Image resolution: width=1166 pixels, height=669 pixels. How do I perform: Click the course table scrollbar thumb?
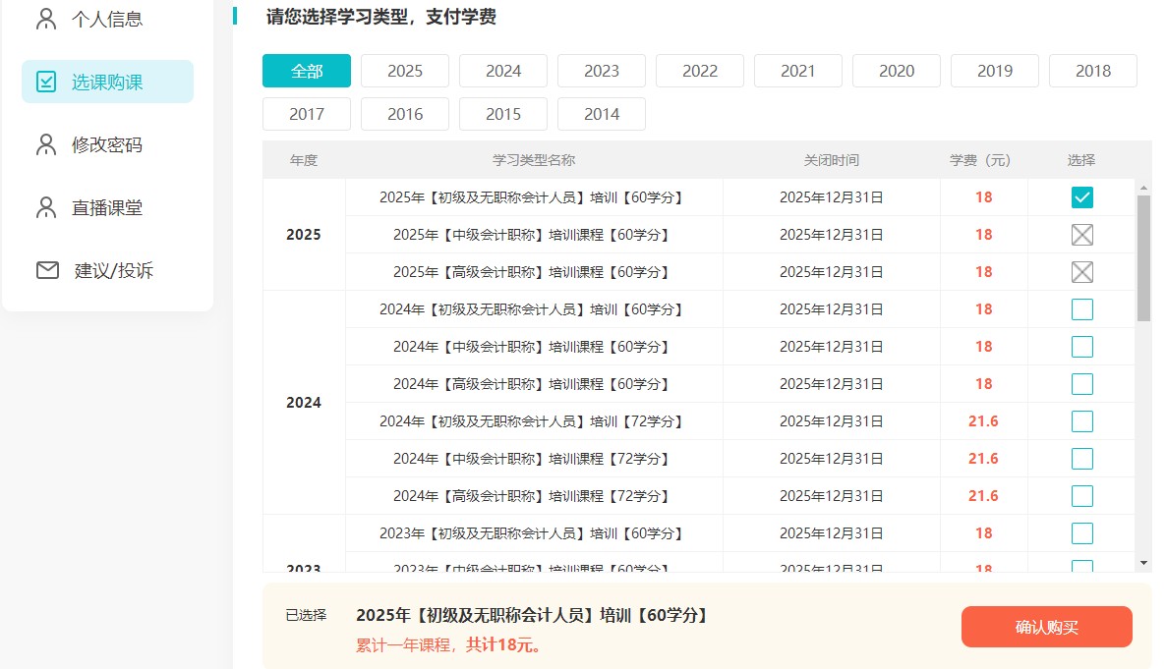click(x=1143, y=258)
